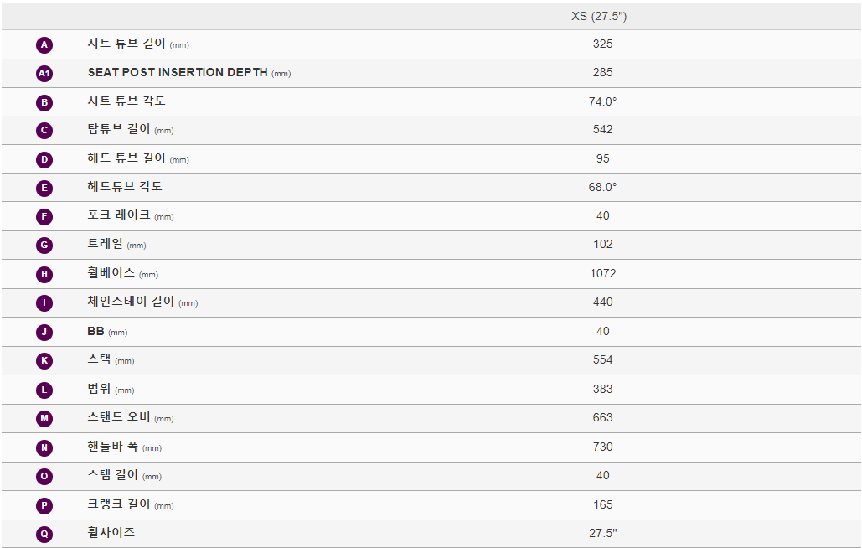Click the purple A badge icon
This screenshot has width=862, height=548.
tap(44, 44)
